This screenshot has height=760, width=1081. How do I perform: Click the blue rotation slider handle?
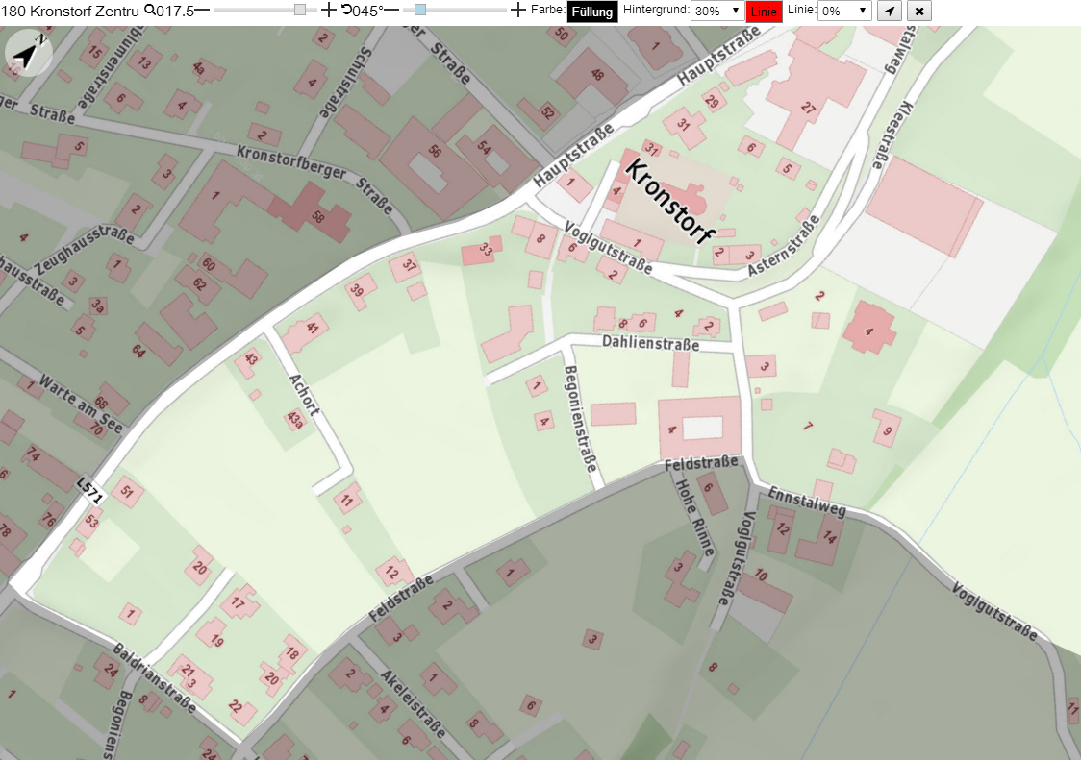click(x=420, y=10)
